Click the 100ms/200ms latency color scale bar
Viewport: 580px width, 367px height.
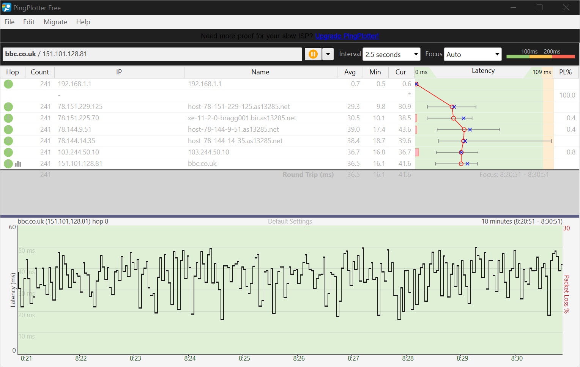(541, 56)
